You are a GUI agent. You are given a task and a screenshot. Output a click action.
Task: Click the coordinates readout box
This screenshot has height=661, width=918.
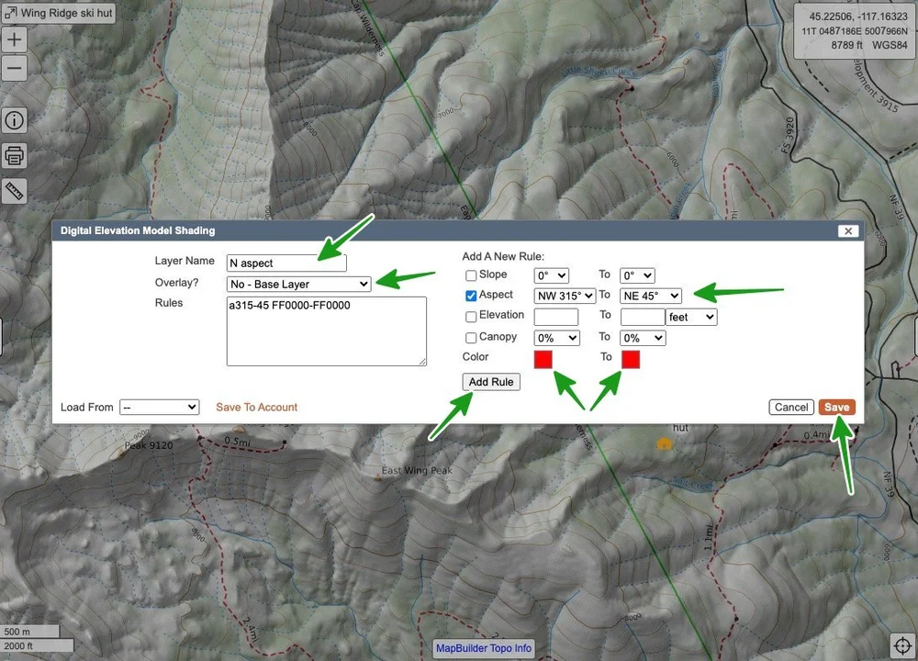coord(854,31)
